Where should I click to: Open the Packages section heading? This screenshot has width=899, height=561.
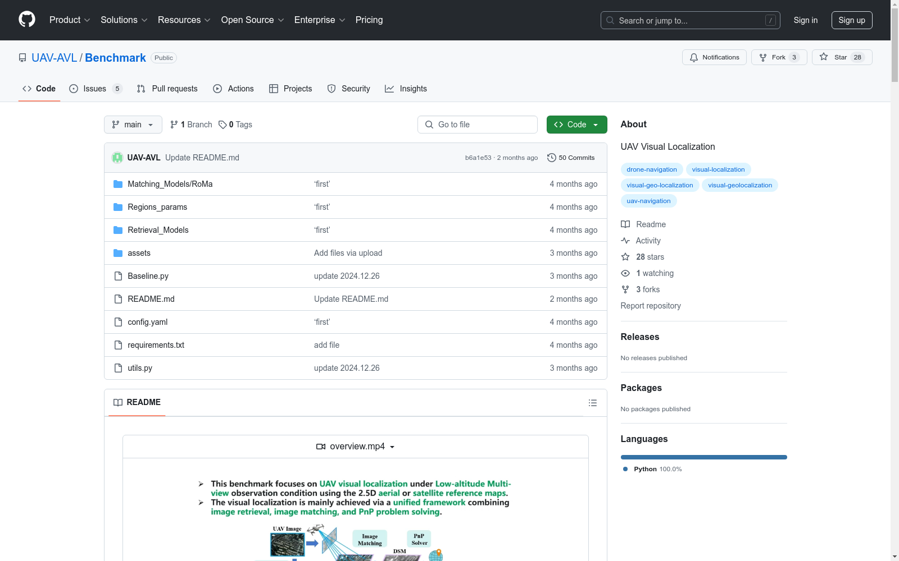[641, 388]
